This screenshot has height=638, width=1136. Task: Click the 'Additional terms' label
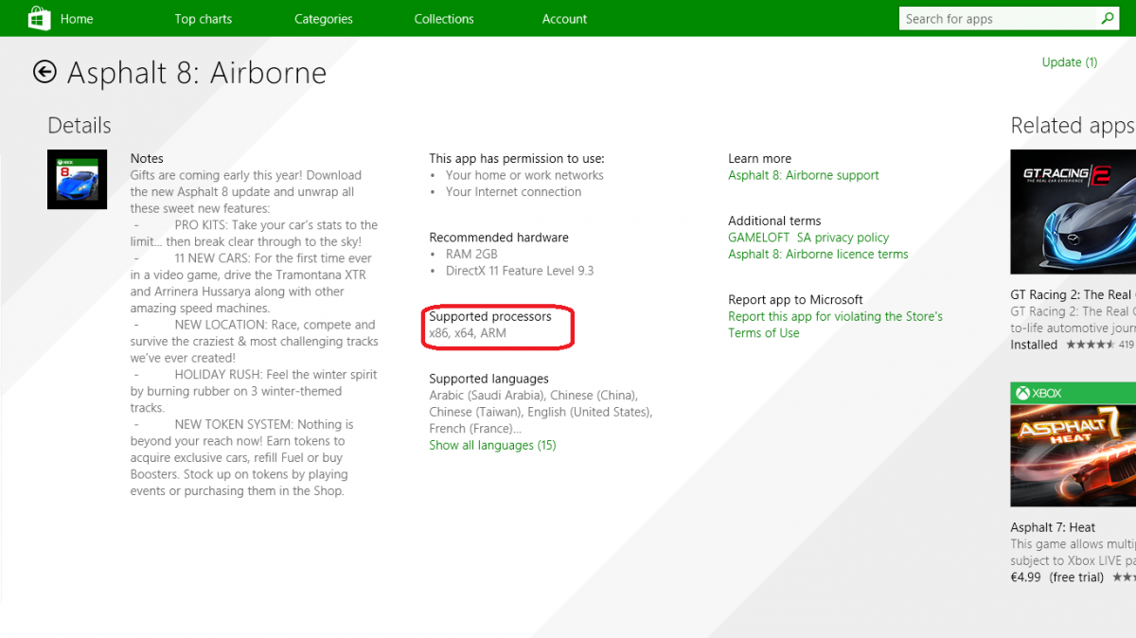click(x=774, y=221)
